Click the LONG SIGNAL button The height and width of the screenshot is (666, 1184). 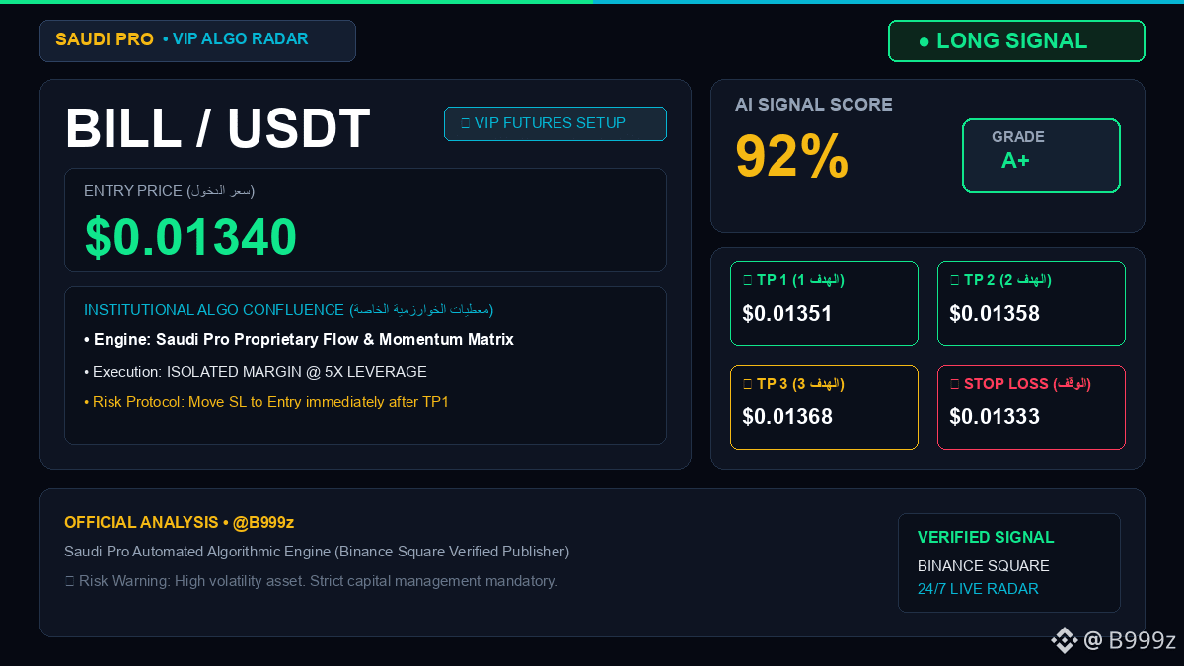[1016, 41]
